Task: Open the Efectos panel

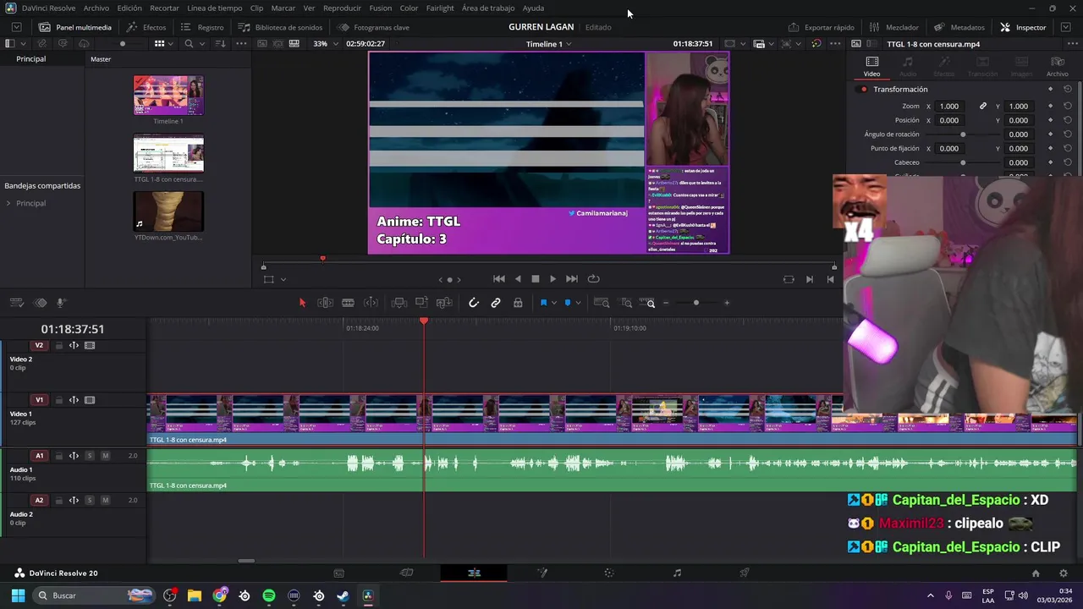Action: tap(146, 27)
